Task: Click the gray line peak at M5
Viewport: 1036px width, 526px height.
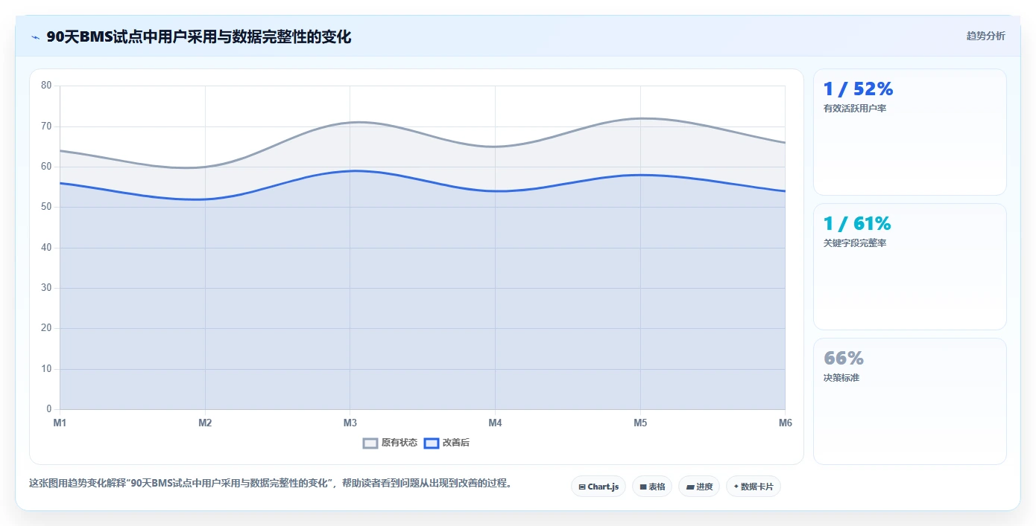Action: tap(640, 118)
